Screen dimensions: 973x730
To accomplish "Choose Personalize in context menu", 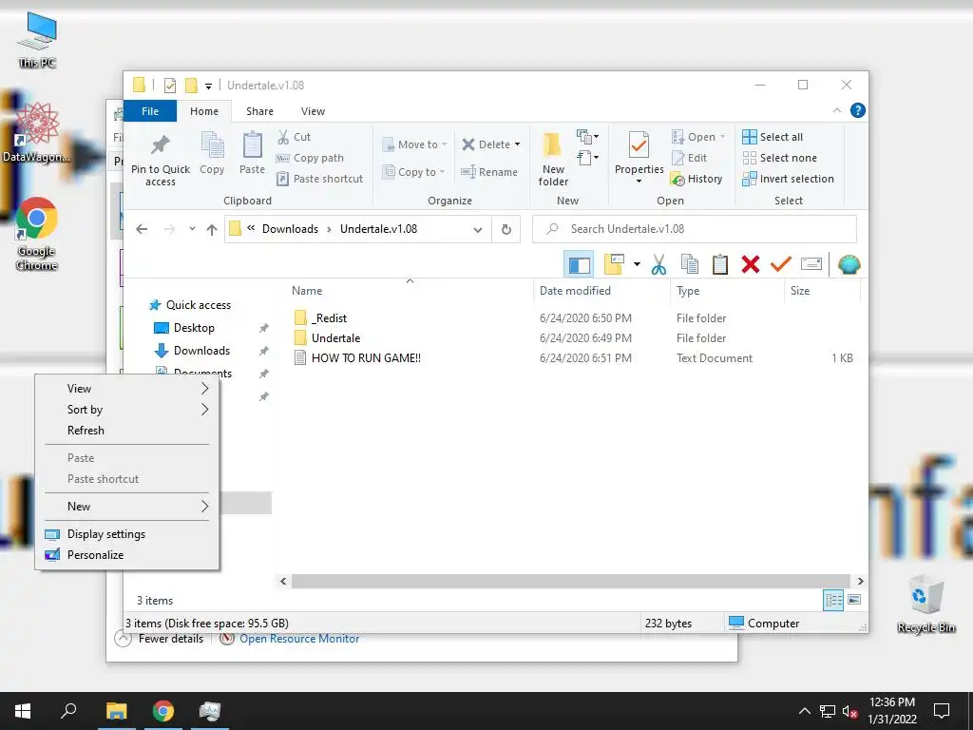I will tap(126, 555).
